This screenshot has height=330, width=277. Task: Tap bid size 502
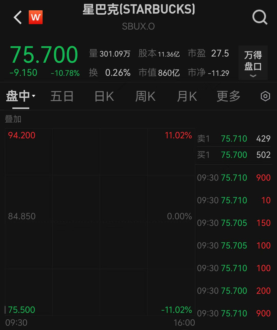(264, 155)
